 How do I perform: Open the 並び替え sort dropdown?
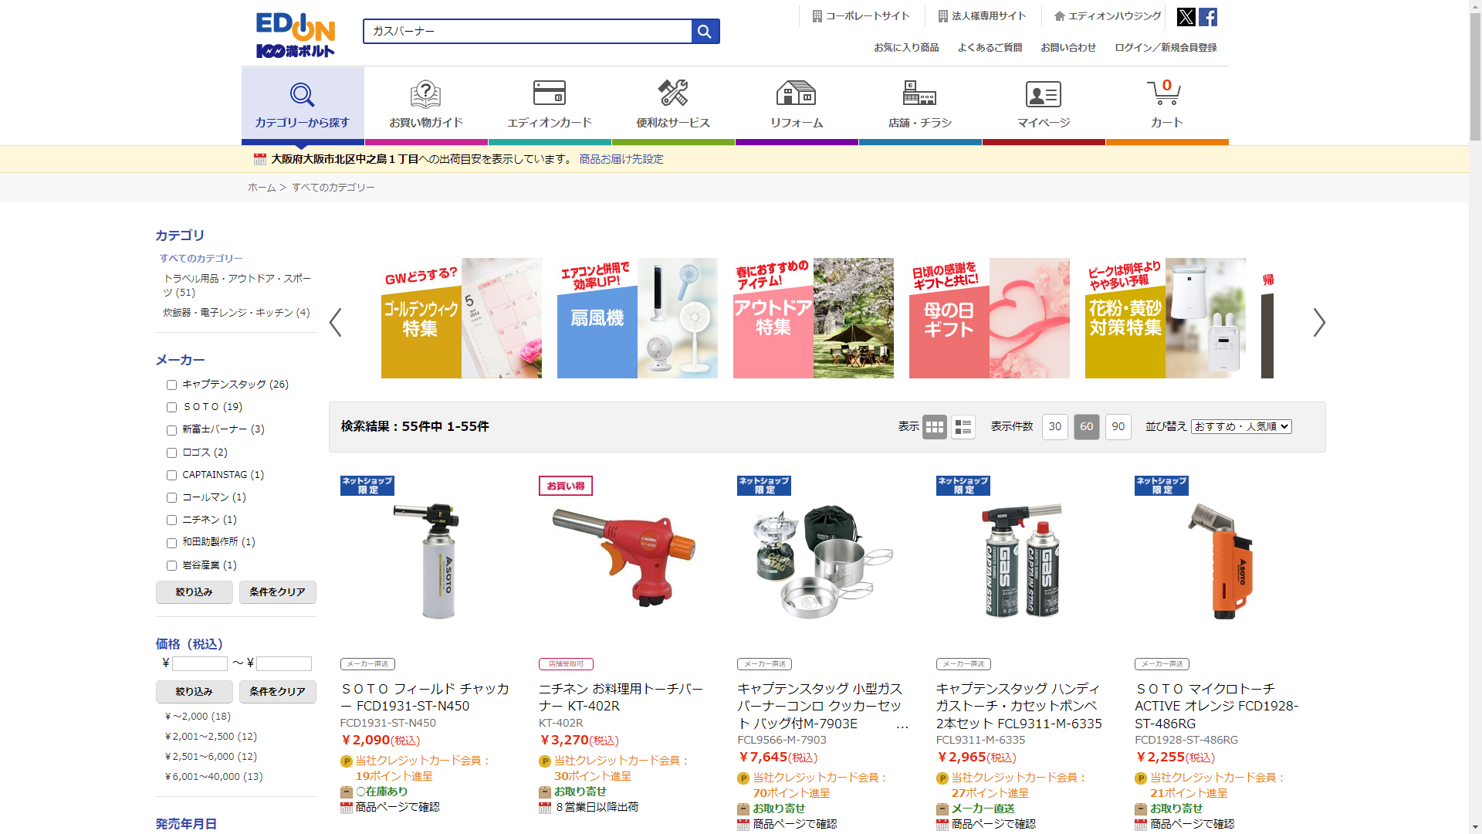(1240, 427)
